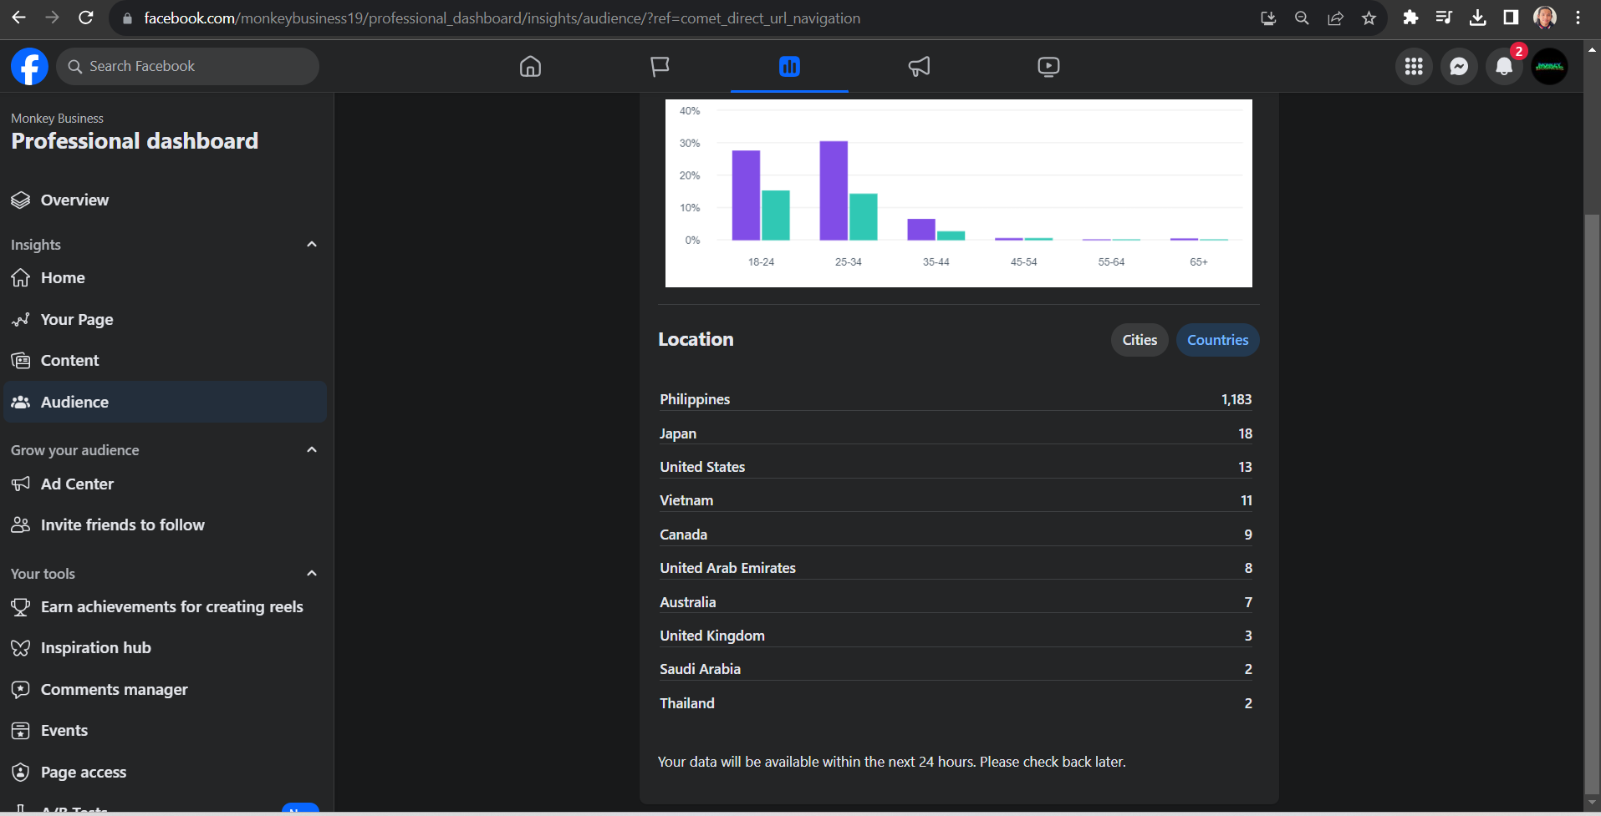Collapse the Insights section
The height and width of the screenshot is (816, 1601).
point(312,245)
